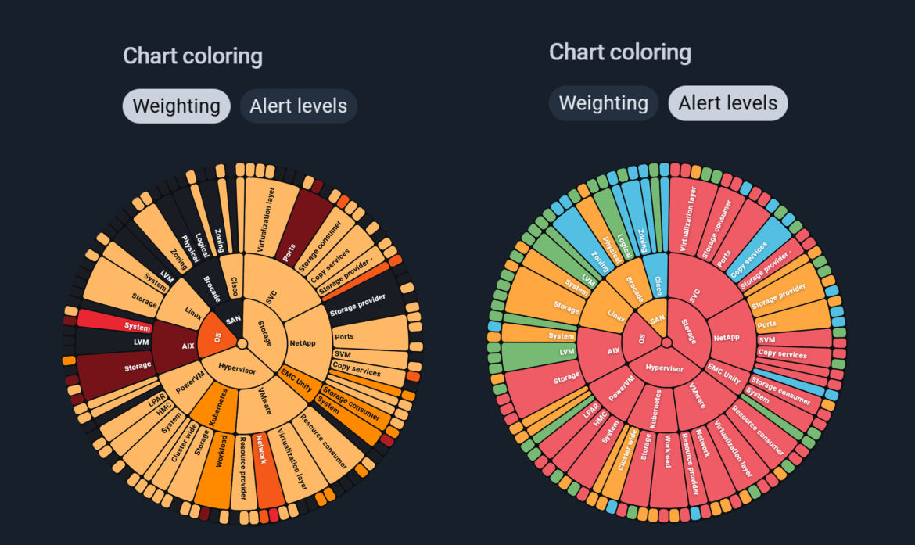
Task: Click NetApp segment in the left chart
Action: coord(302,342)
